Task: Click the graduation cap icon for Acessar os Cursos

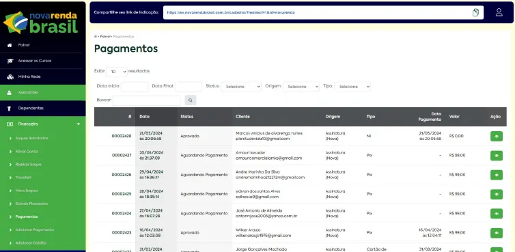Action: [10, 61]
